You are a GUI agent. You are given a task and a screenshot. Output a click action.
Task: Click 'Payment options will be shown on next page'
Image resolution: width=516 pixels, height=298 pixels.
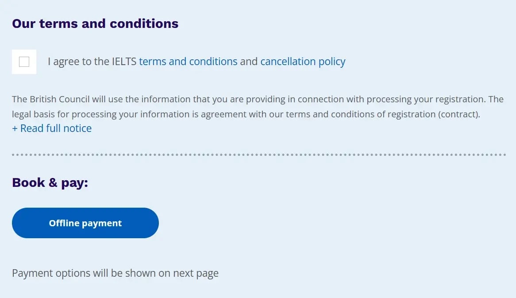(x=115, y=273)
